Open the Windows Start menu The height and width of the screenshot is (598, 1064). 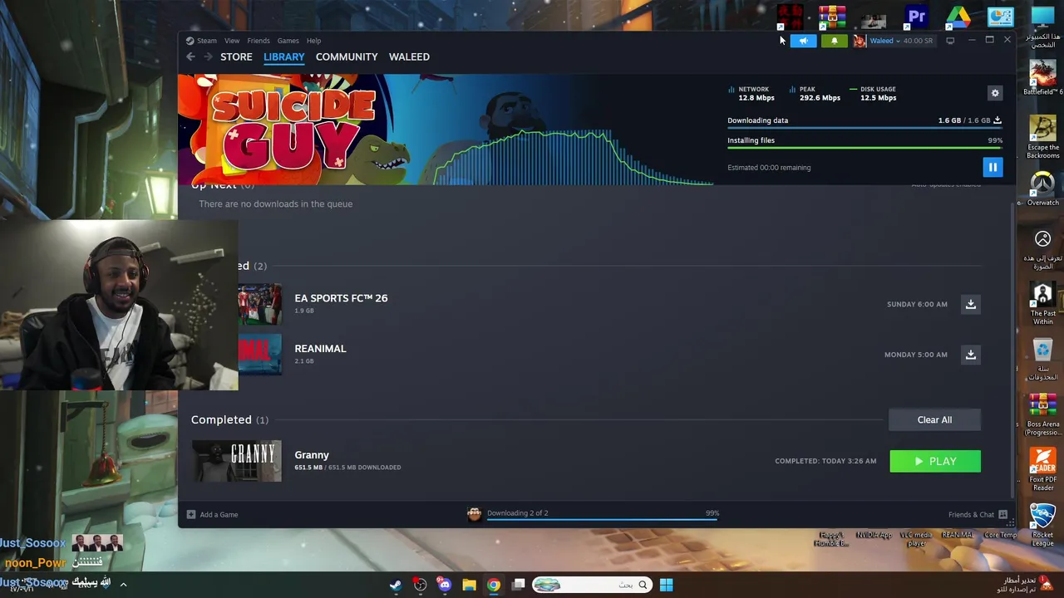pos(666,585)
